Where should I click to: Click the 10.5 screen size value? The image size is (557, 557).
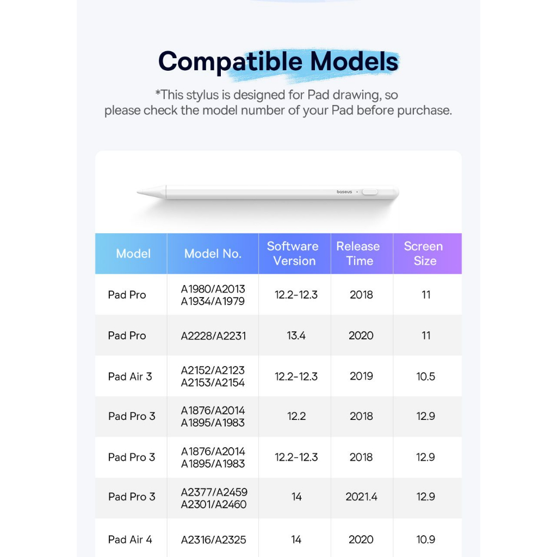pos(425,376)
